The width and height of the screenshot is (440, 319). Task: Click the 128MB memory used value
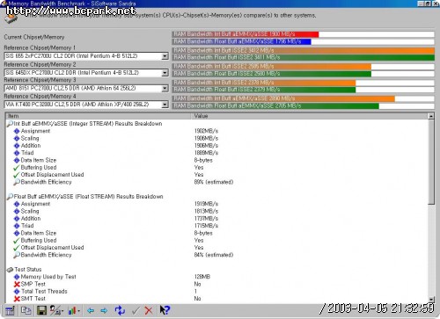[202, 277]
